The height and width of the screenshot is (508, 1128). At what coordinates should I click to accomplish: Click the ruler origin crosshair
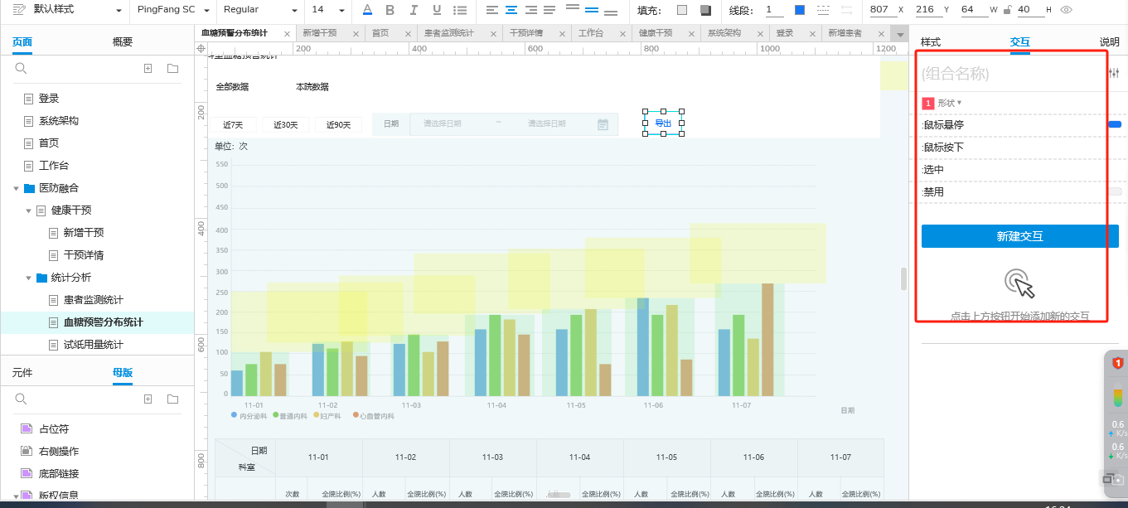200,48
